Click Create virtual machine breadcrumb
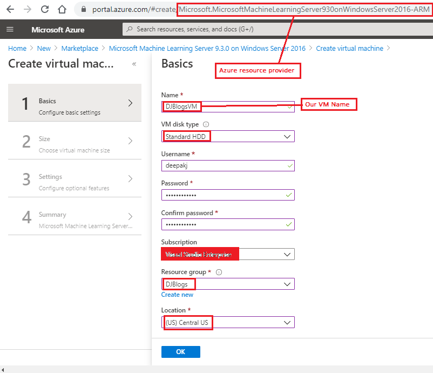 (x=350, y=49)
